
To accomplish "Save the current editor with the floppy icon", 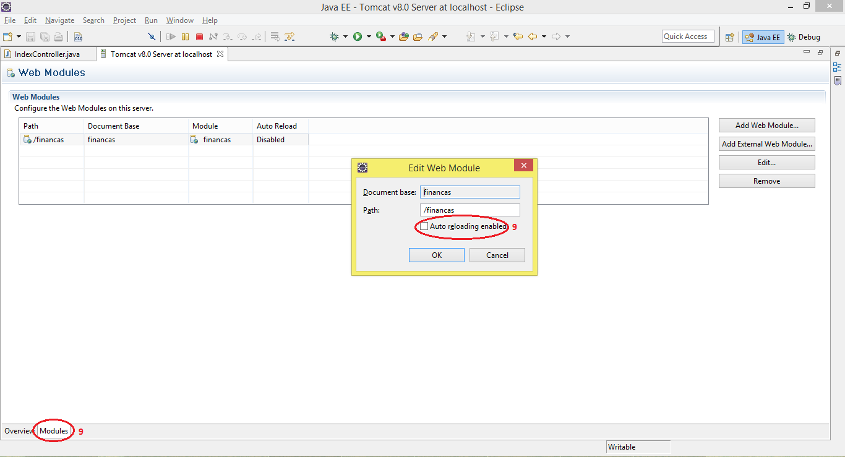I will click(30, 36).
